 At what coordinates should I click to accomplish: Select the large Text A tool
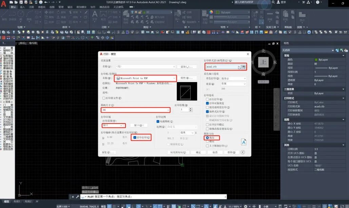[x=95, y=15]
